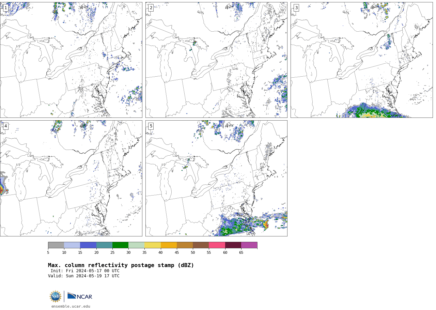436x310 pixels.
Task: Click the ochre 45-50 dBZ swatch
Action: pyautogui.click(x=185, y=245)
